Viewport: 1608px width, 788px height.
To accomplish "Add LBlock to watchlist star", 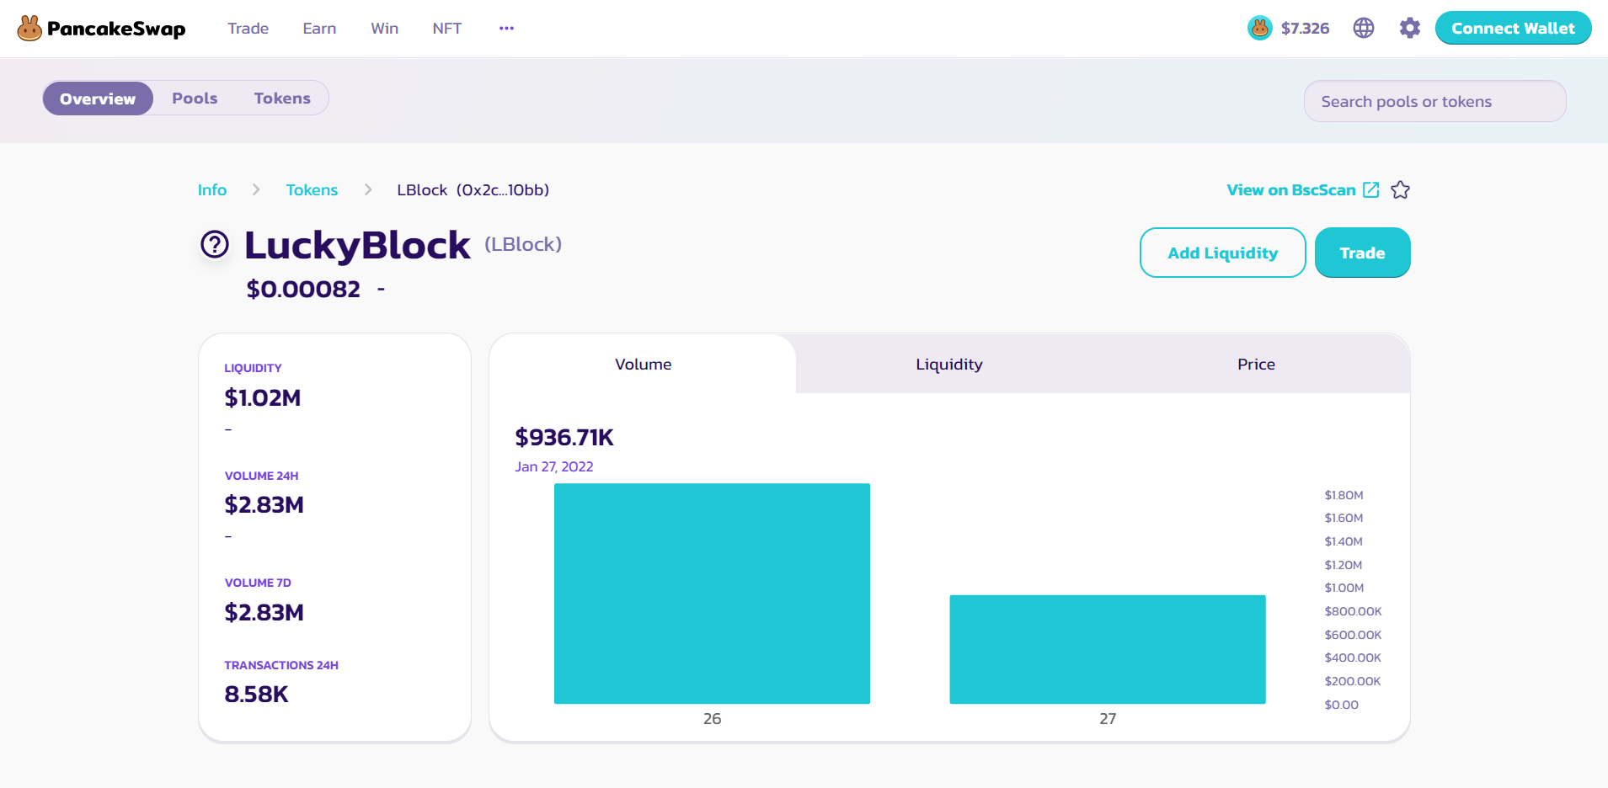I will click(x=1400, y=190).
